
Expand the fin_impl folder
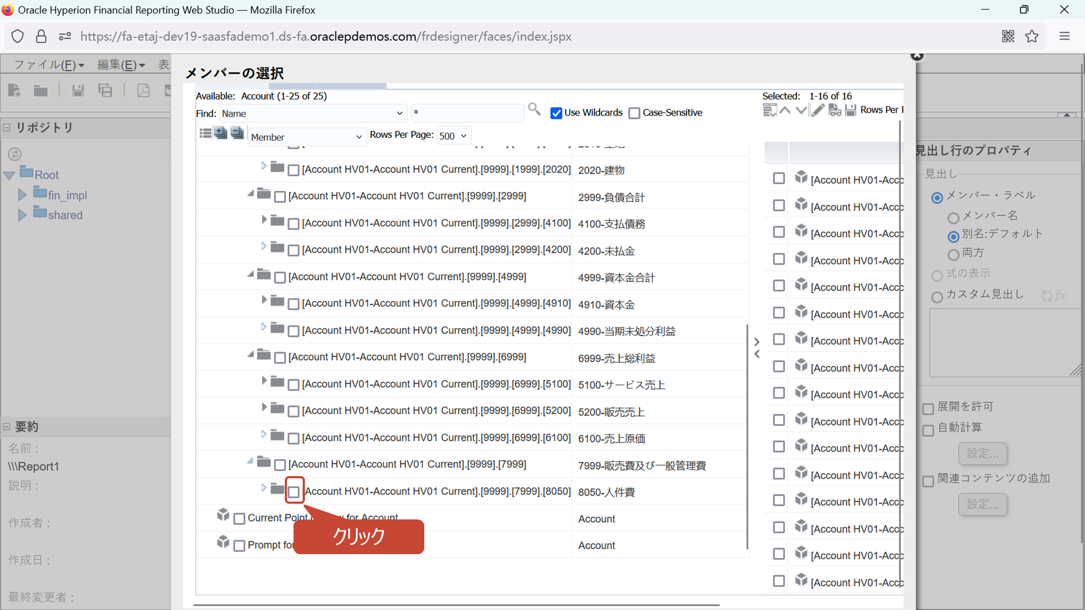tap(22, 195)
